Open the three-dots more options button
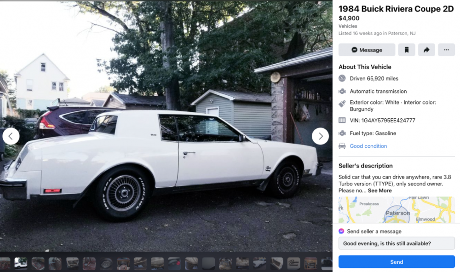Viewport: 460px width, 272px height. pos(446,50)
